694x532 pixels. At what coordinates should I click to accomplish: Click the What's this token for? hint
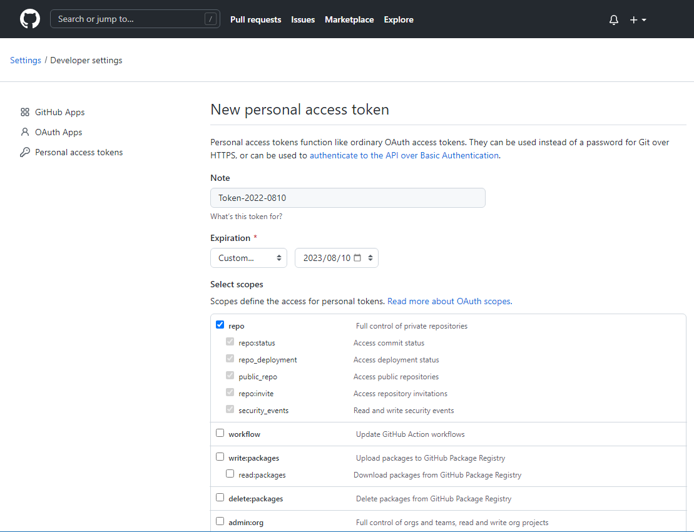(246, 217)
